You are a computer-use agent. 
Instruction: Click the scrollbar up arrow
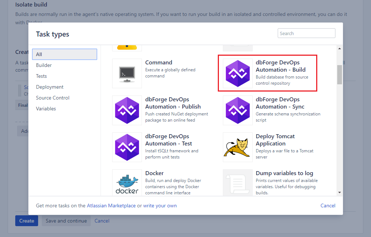339,48
